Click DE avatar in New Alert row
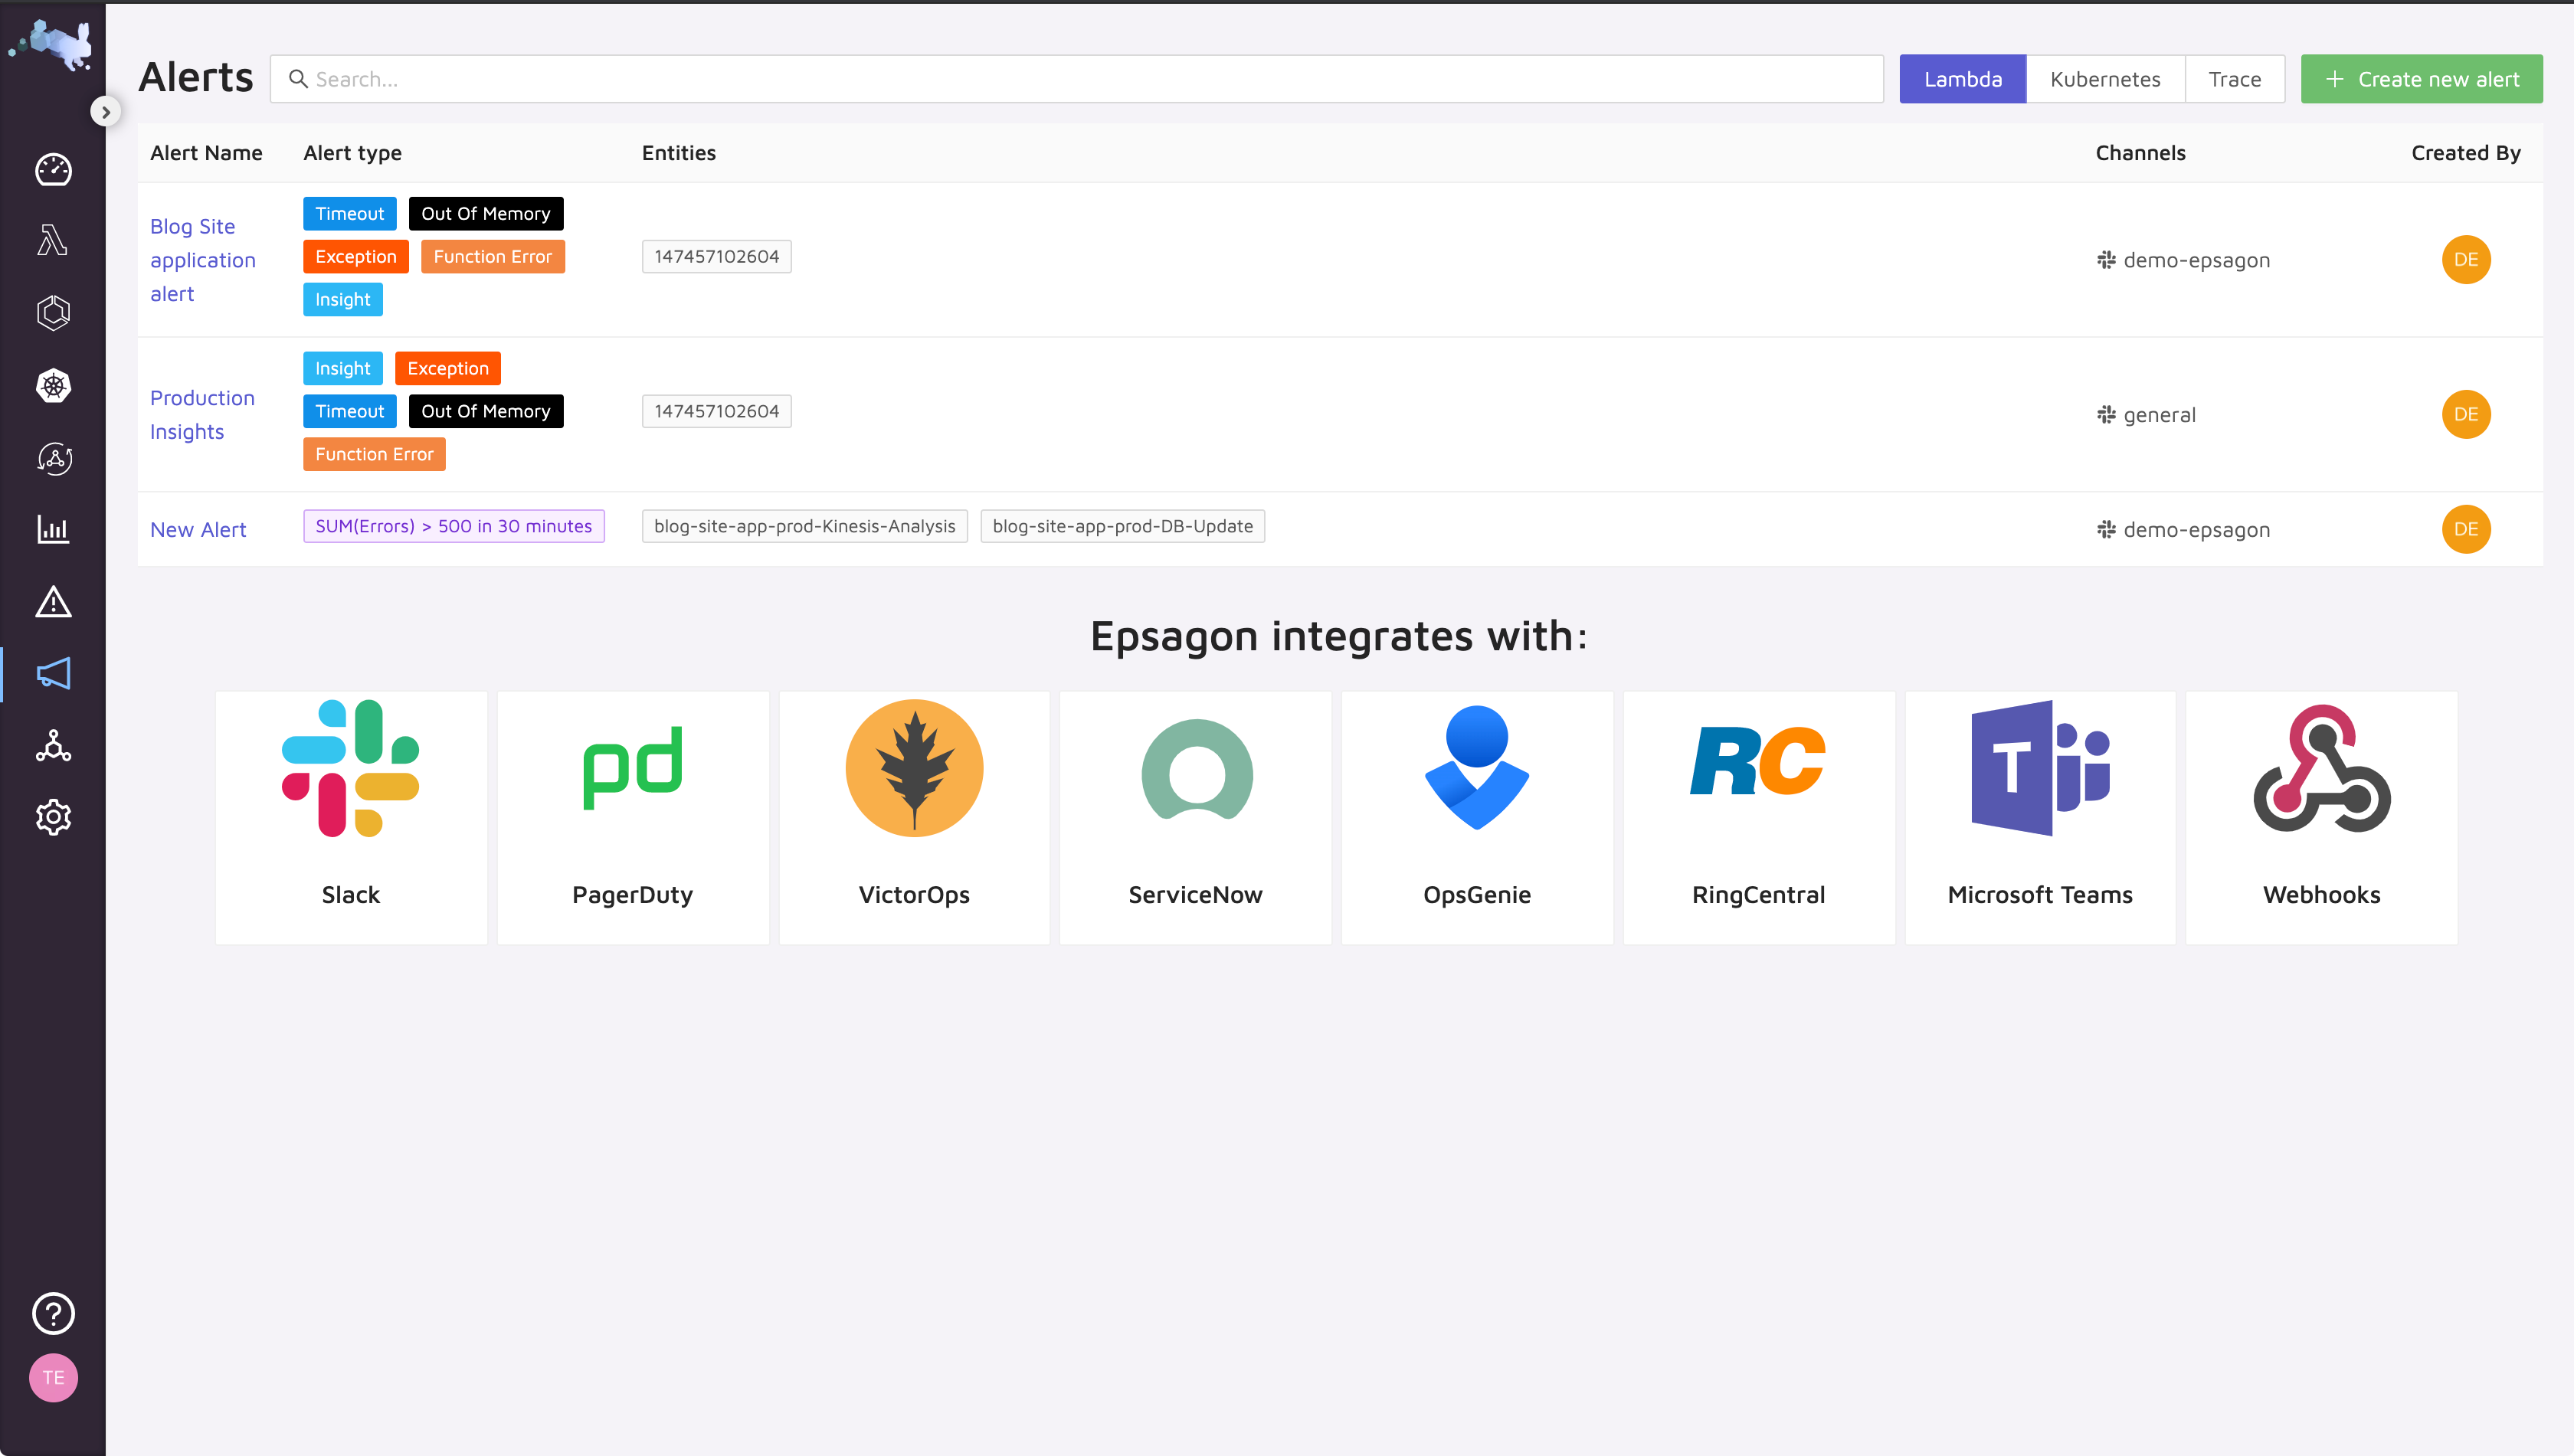The width and height of the screenshot is (2574, 1456). pos(2465,530)
